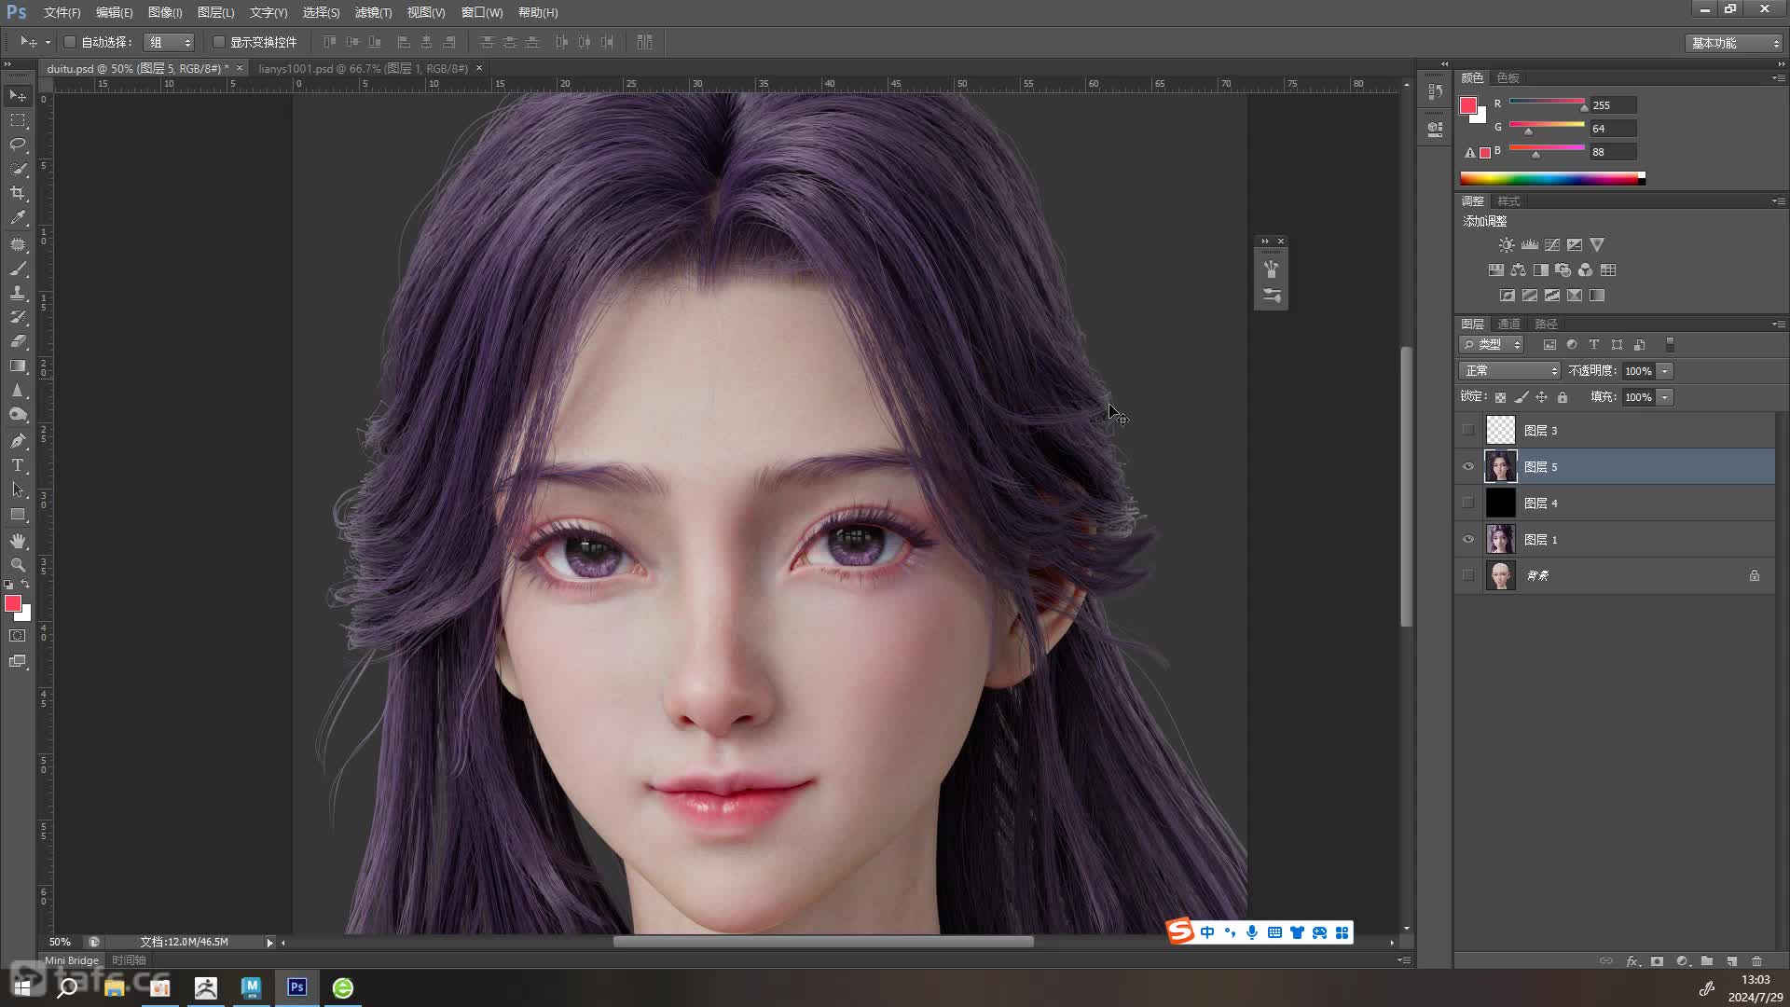1790x1007 pixels.
Task: Switch to the 通道 tab
Action: [x=1508, y=324]
